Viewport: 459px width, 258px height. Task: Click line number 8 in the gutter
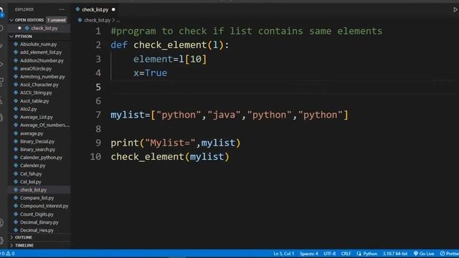98,129
